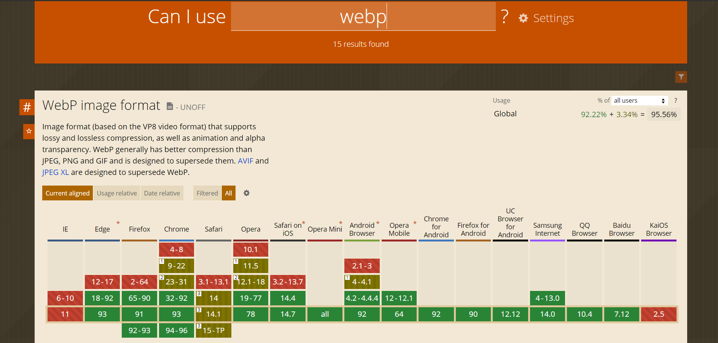Image resolution: width=718 pixels, height=343 pixels.
Task: Switch to Usage relative view
Action: pos(117,193)
